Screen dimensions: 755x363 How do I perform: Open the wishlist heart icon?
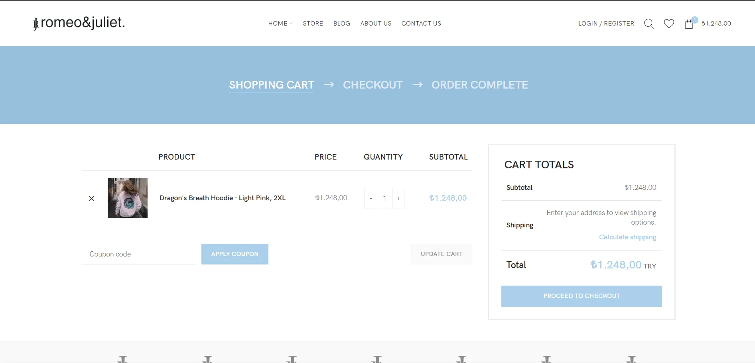[x=669, y=24]
